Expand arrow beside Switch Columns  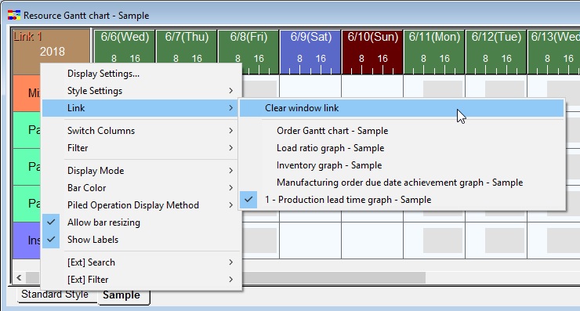[230, 131]
